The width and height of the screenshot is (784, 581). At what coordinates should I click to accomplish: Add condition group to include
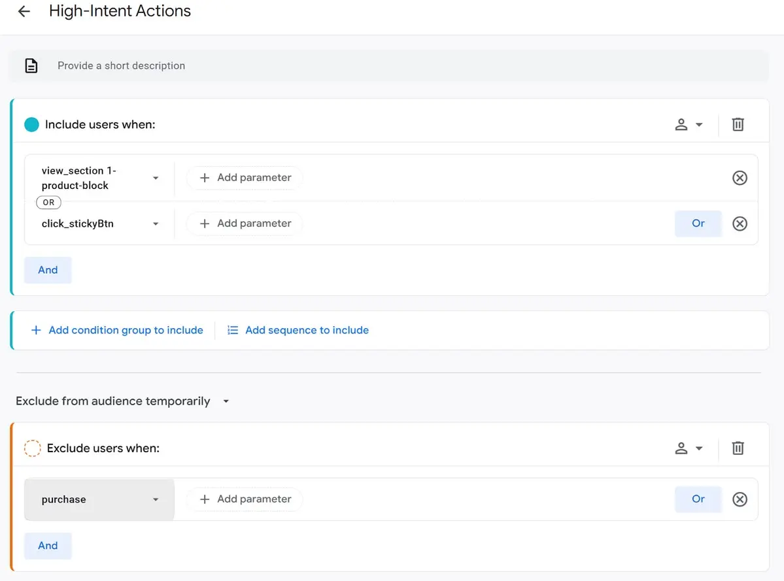pyautogui.click(x=117, y=330)
